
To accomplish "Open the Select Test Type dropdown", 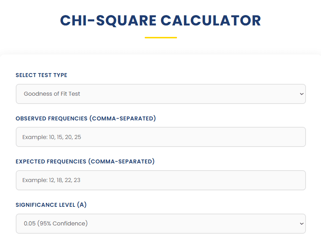I will click(160, 94).
